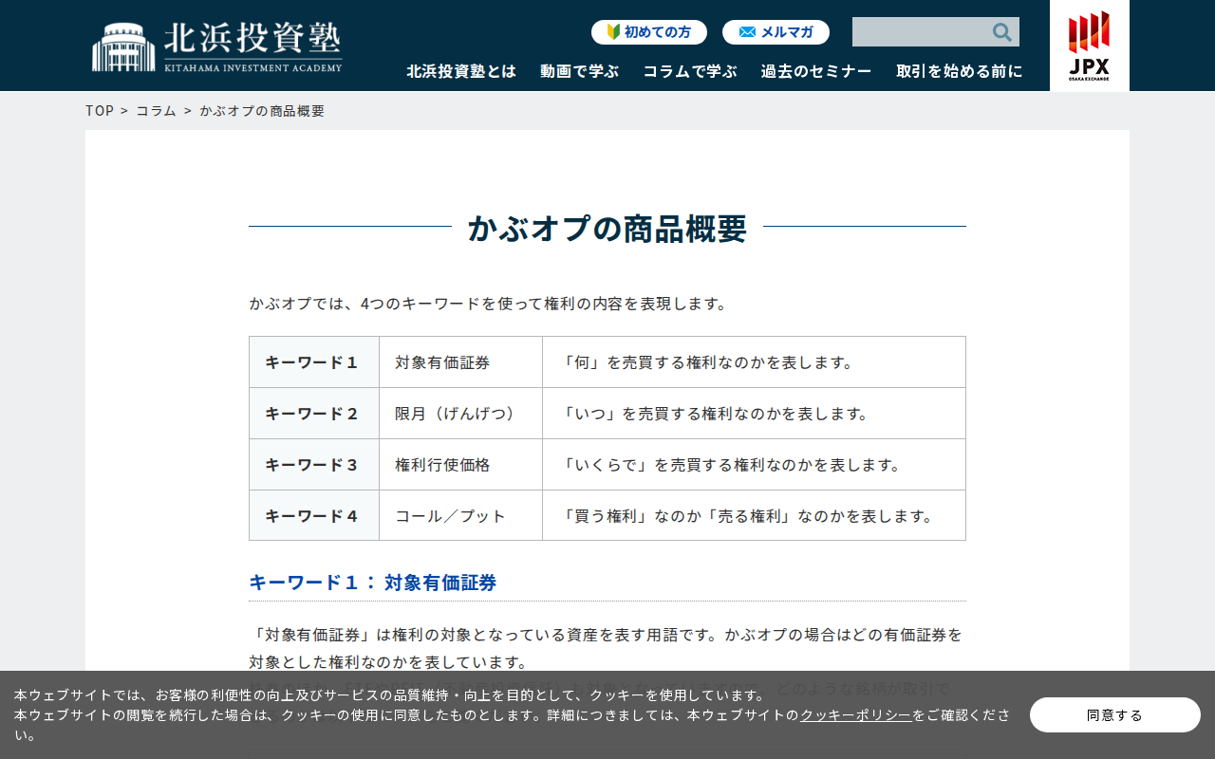This screenshot has height=759, width=1215.
Task: Click the キーワード１ table header cell
Action: [314, 362]
